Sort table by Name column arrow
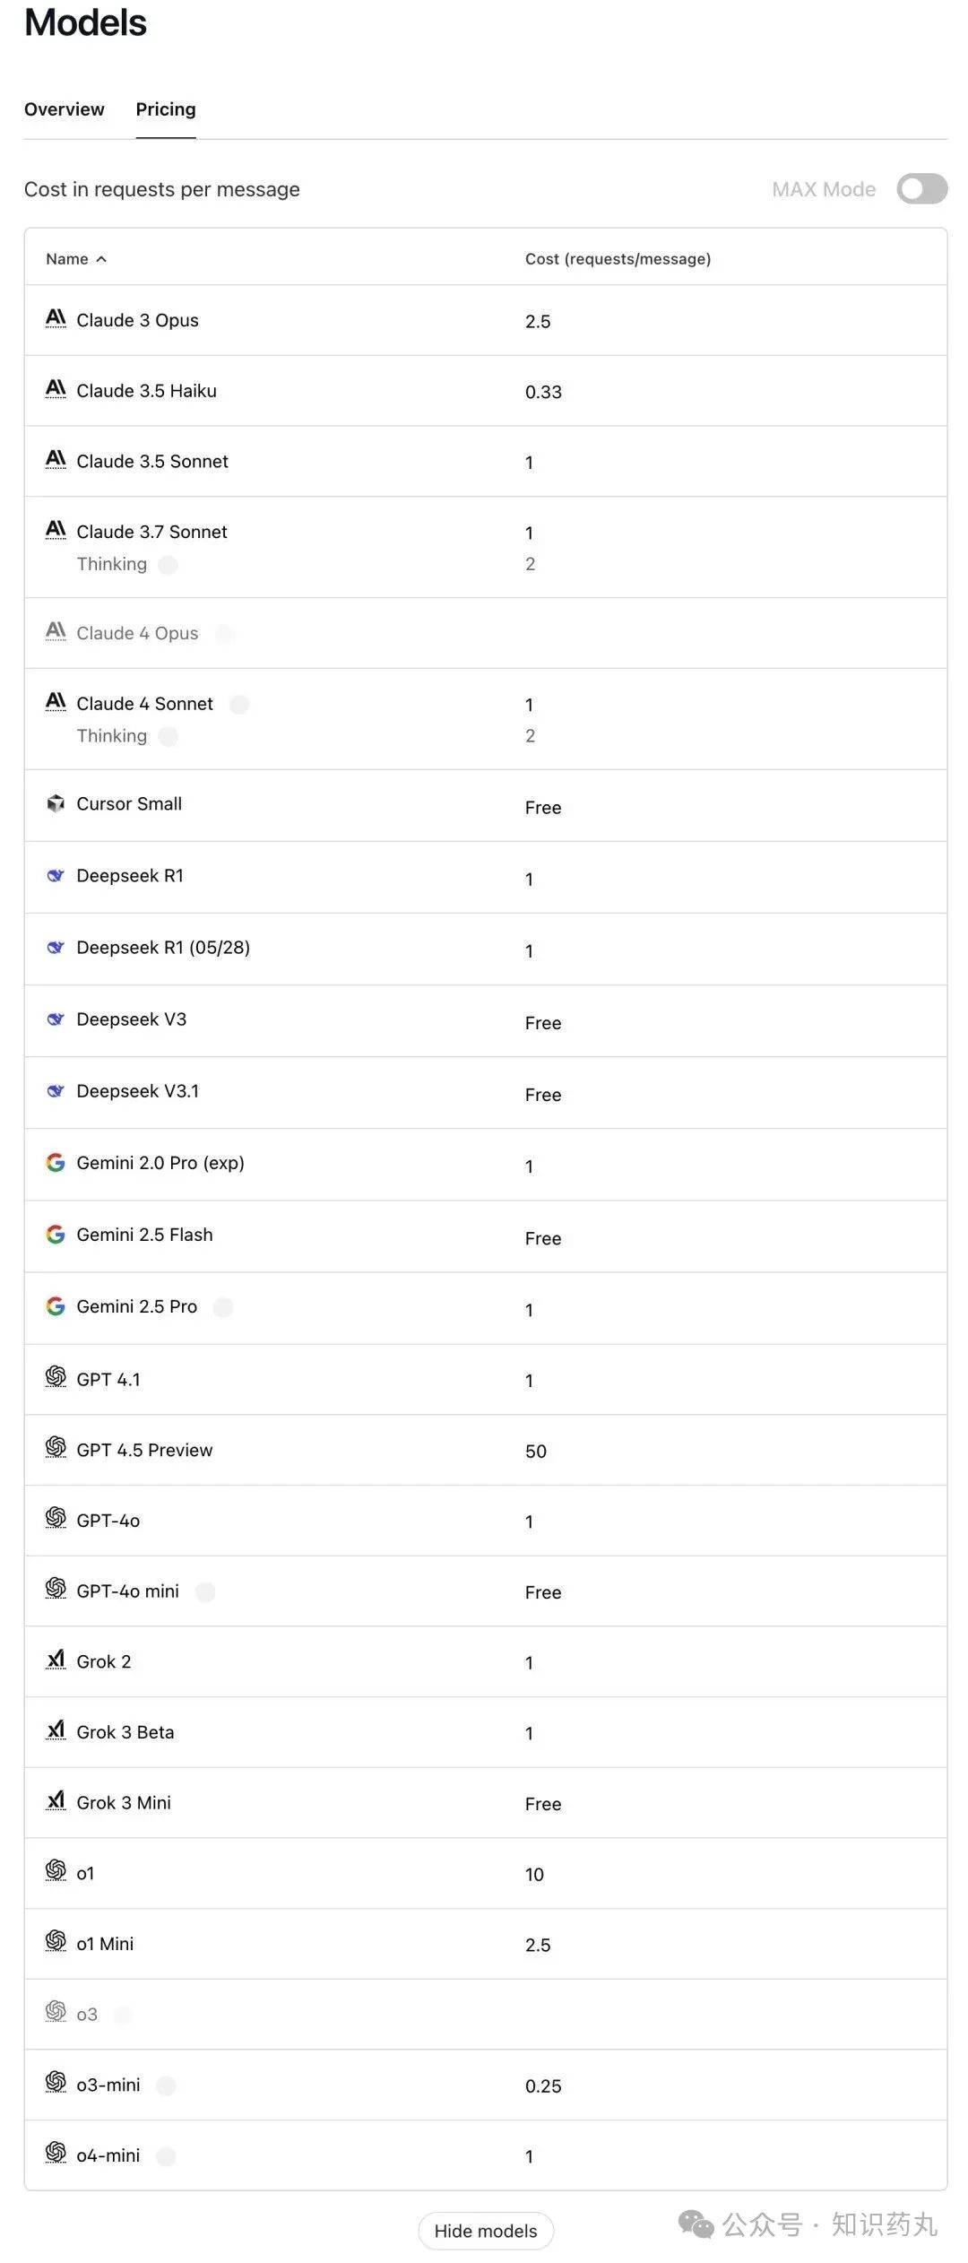 tap(101, 259)
